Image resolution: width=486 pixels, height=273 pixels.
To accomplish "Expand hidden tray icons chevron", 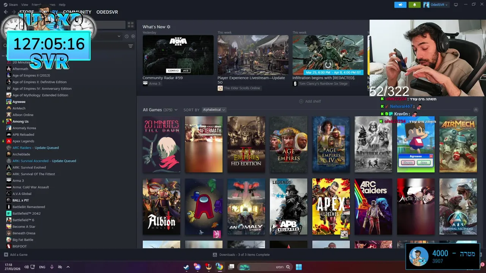I will (68, 267).
